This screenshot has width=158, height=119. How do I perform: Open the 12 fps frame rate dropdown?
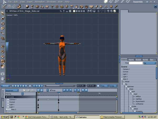pyautogui.click(x=113, y=86)
